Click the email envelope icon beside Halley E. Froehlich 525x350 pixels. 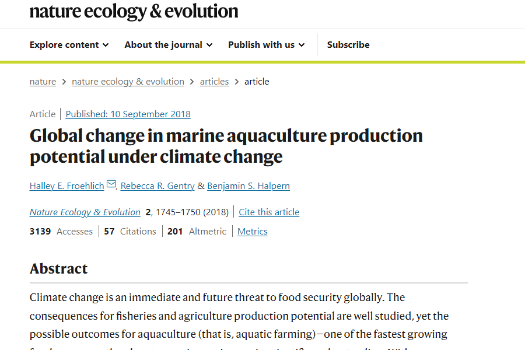pos(111,184)
